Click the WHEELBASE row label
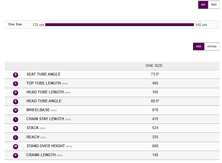This screenshot has height=163, width=222. pos(38,110)
